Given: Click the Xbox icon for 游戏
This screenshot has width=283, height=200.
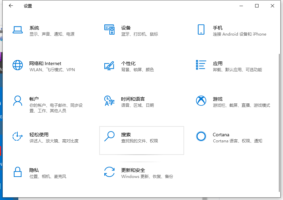Looking at the screenshot, I should click(201, 101).
